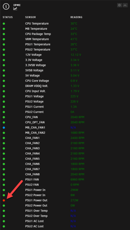Click the READING column header

click(76, 17)
